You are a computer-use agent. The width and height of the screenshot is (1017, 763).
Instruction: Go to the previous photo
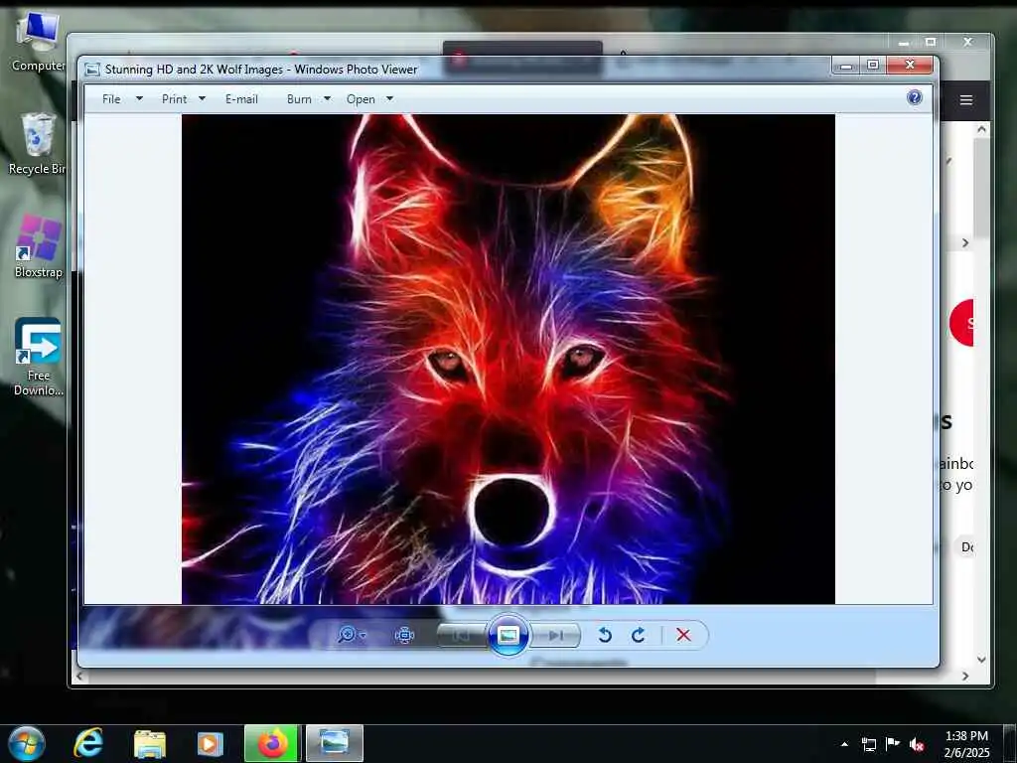[461, 635]
